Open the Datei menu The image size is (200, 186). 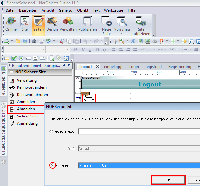(x=10, y=10)
